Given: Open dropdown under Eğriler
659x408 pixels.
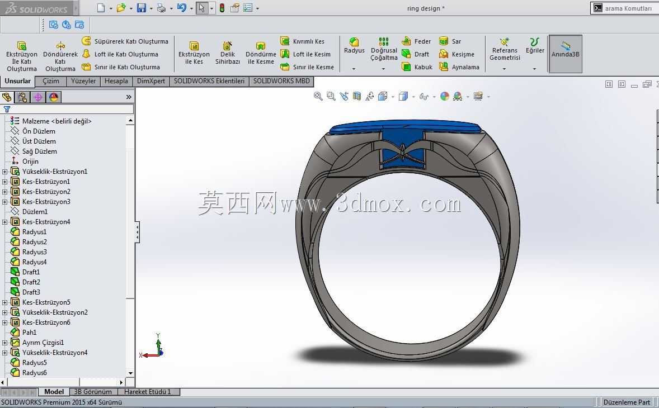Looking at the screenshot, I should click(x=535, y=69).
